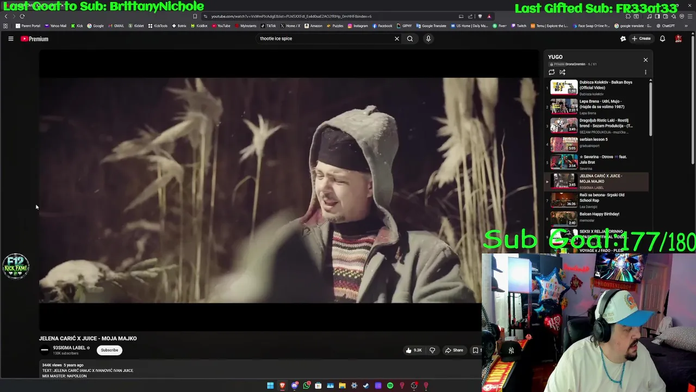Image resolution: width=696 pixels, height=392 pixels.
Task: Click the browser address bar URL
Action: pyautogui.click(x=291, y=16)
